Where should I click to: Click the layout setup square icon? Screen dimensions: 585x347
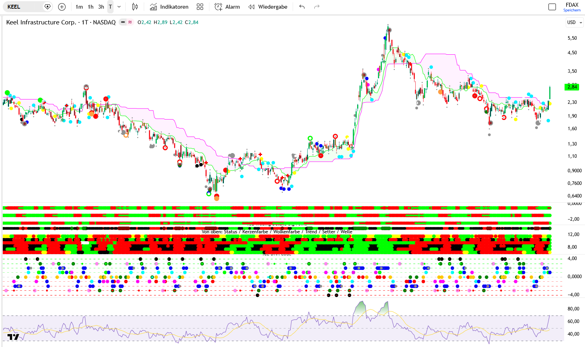point(552,7)
